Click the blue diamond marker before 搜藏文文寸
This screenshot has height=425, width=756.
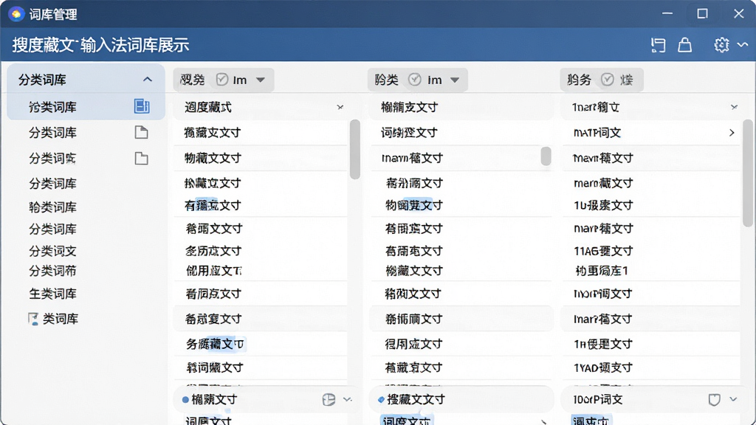tap(381, 399)
